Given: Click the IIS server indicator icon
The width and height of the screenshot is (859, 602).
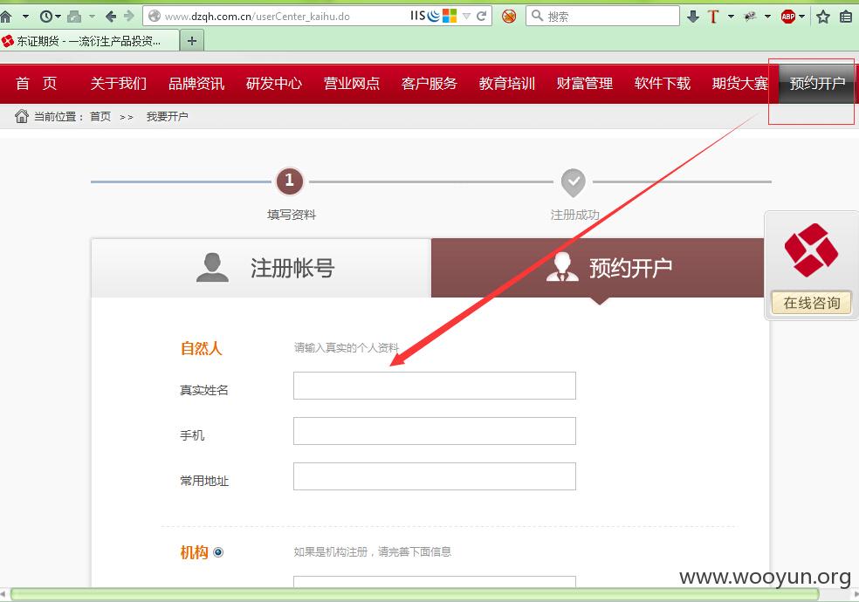Looking at the screenshot, I should tap(417, 16).
